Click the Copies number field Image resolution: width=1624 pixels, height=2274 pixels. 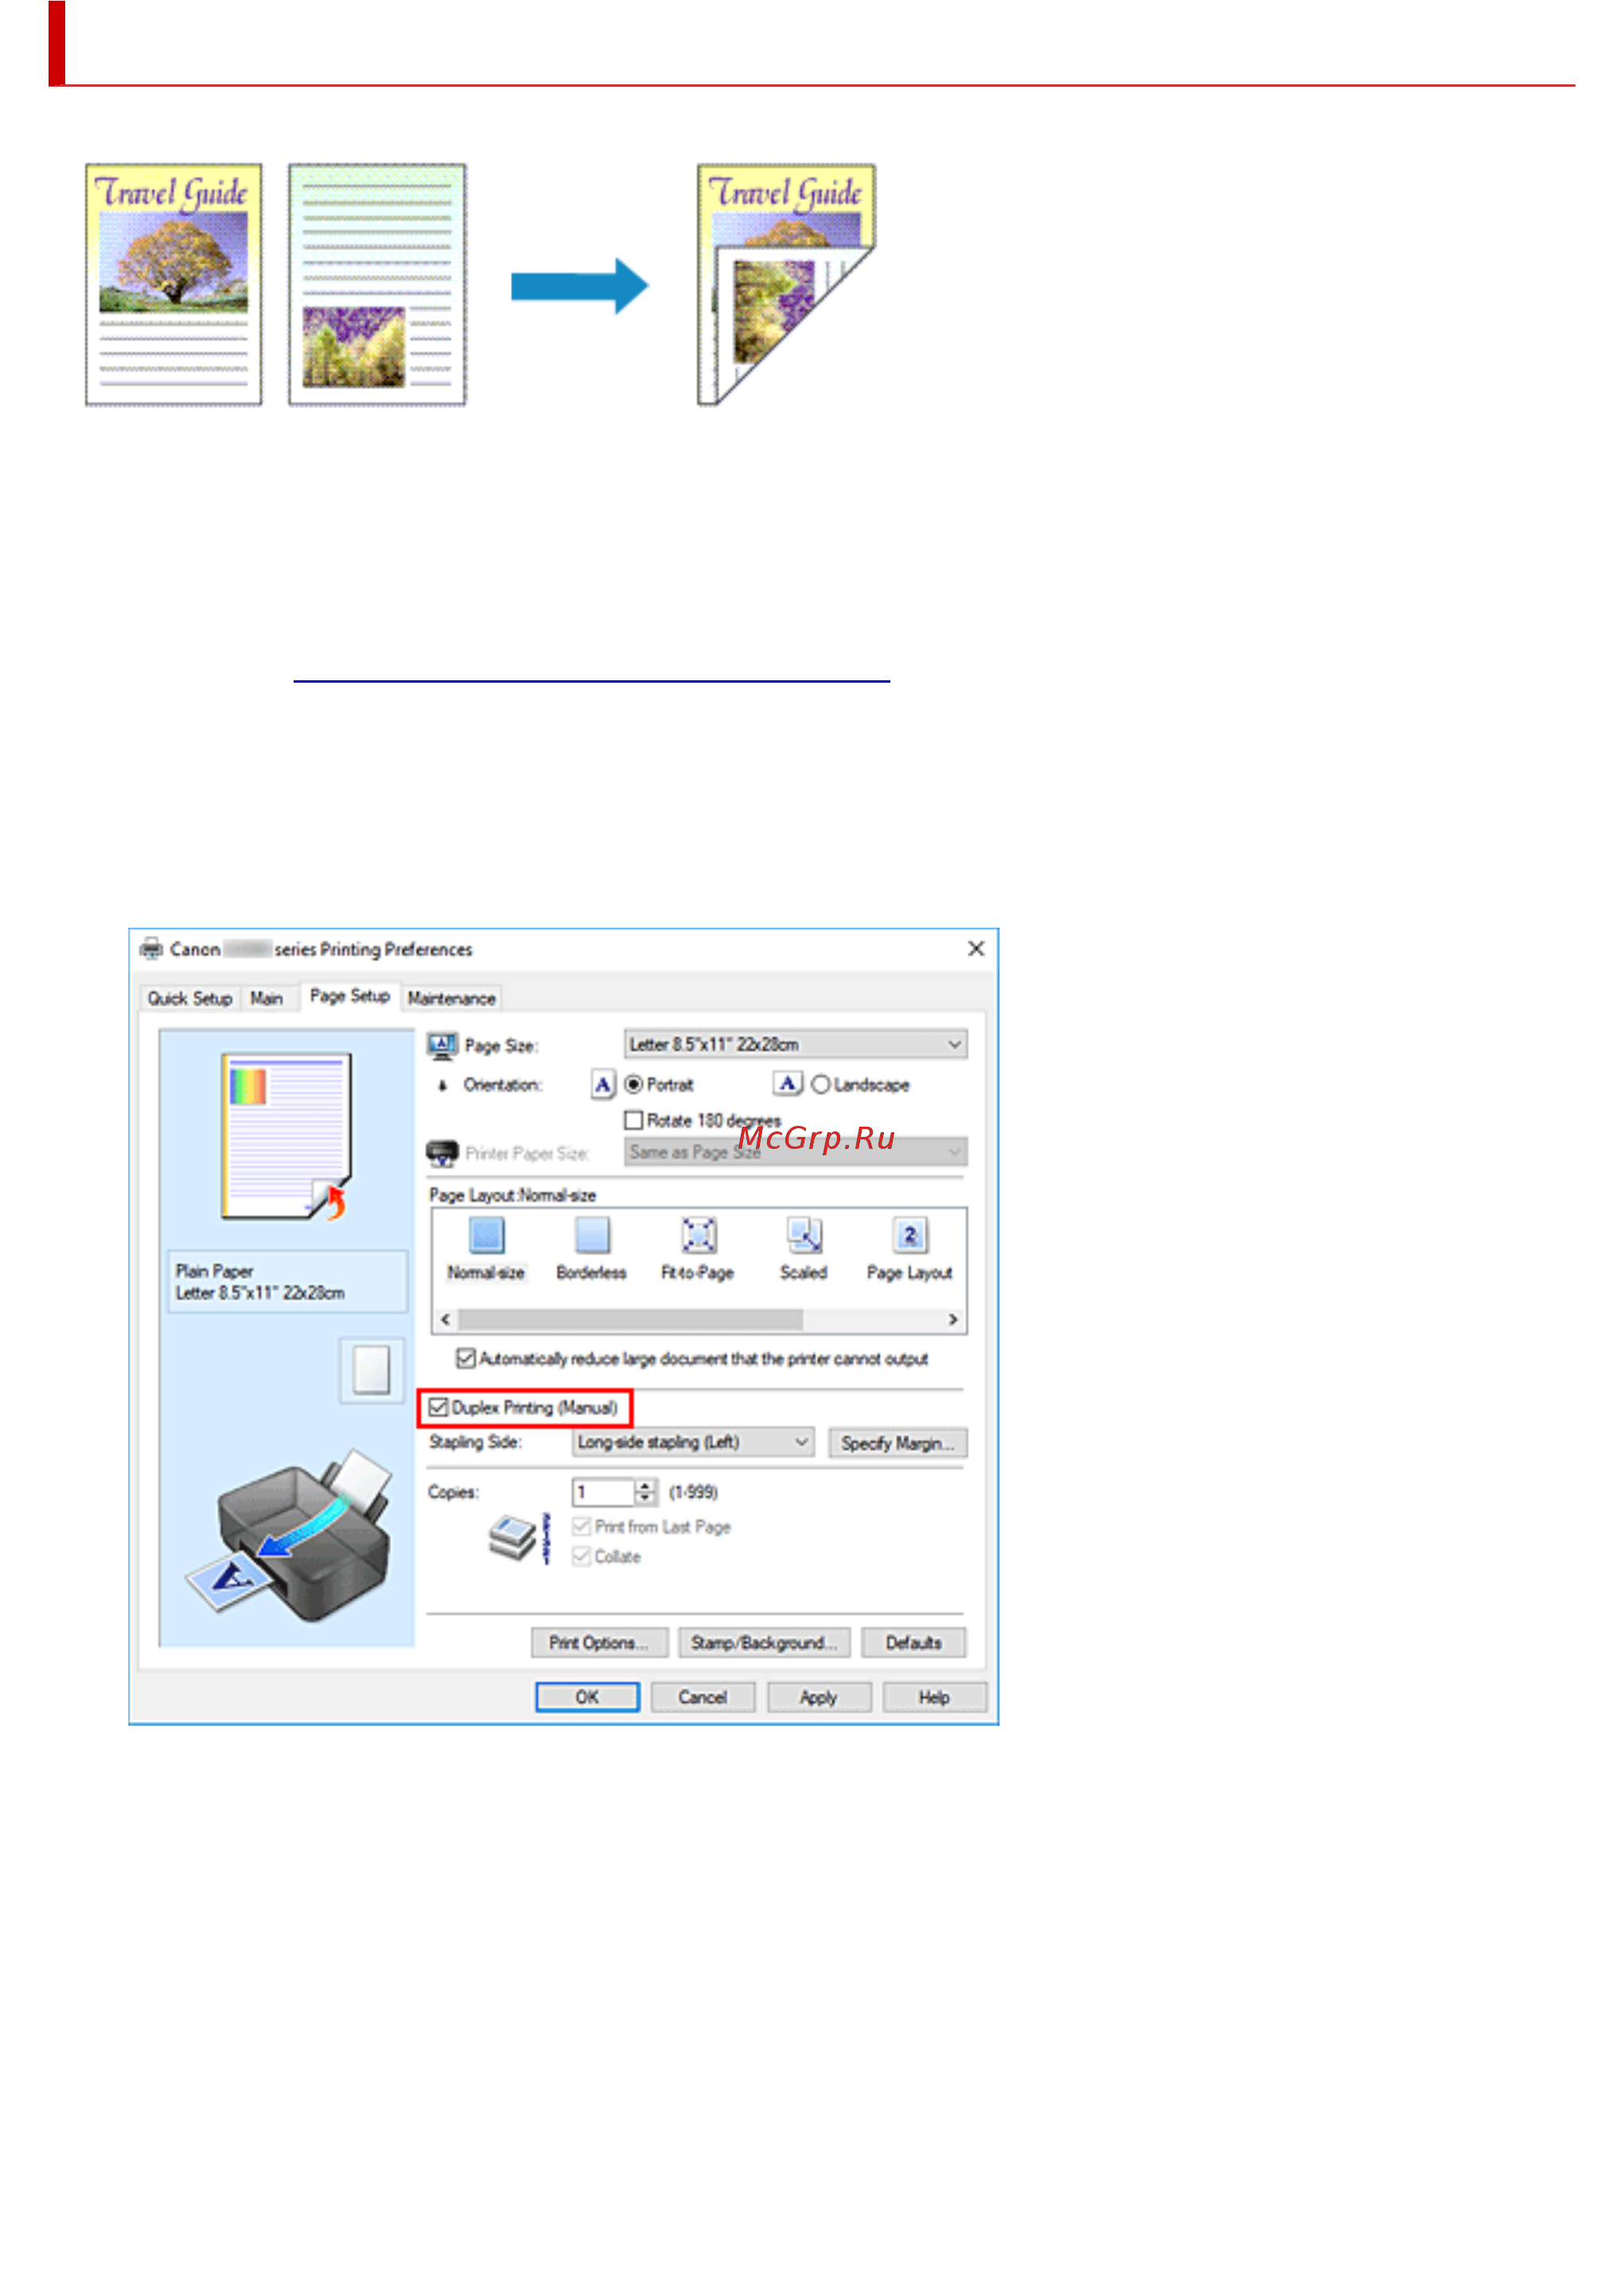[604, 1493]
